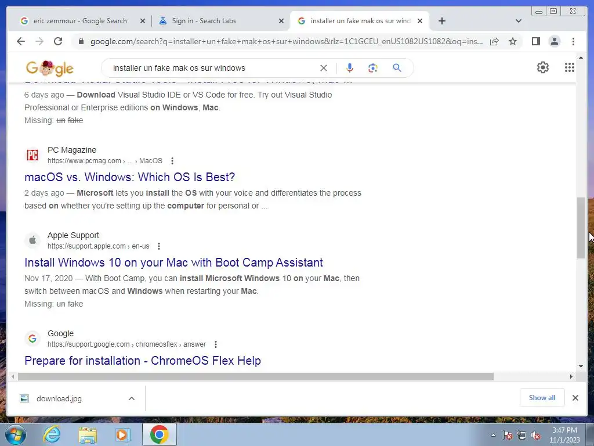The width and height of the screenshot is (594, 446).
Task: Open more options for the Apple Support result
Action: tap(159, 246)
